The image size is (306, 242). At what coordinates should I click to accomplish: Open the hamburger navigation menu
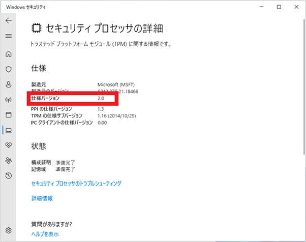pos(9,36)
